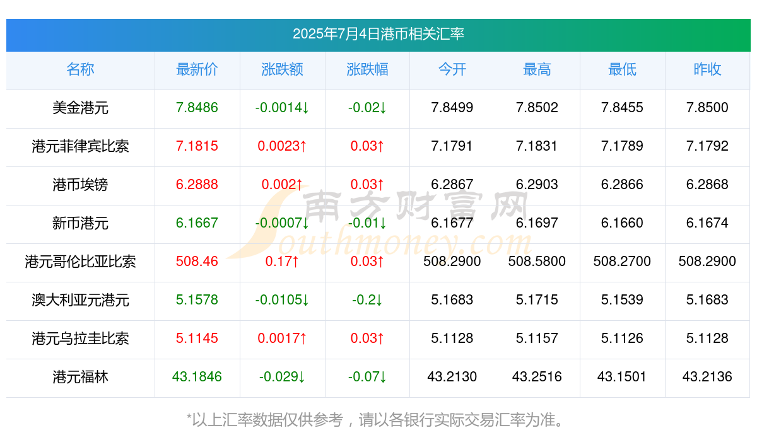Screen dimensions: 757x440
Task: Click latest price 7.1815
Action: 197,146
